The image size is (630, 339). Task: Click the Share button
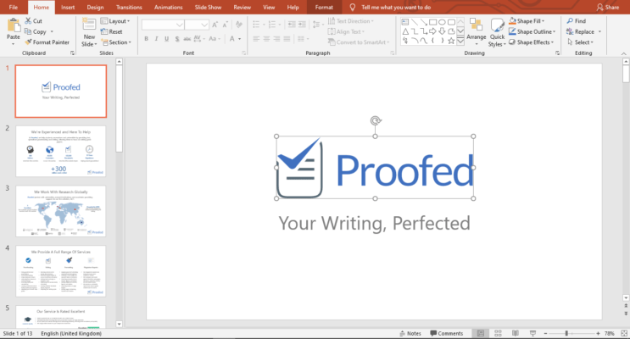pyautogui.click(x=607, y=8)
